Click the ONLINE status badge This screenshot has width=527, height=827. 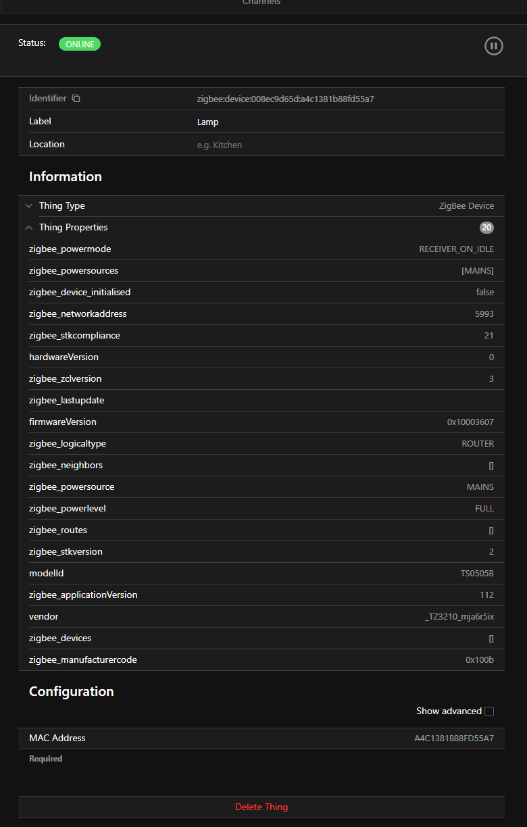80,45
